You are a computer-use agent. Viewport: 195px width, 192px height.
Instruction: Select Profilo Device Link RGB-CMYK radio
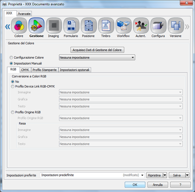[12, 87]
